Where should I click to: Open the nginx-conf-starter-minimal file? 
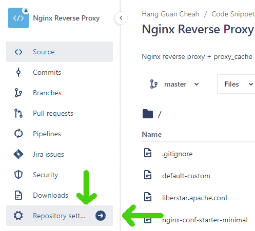point(205,220)
